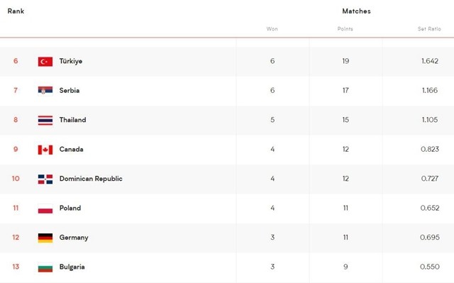Click the Türkiye flag icon
454x283 pixels.
coord(45,61)
